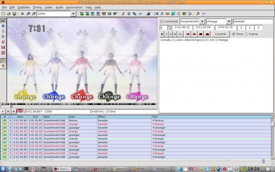
Task: Toggle the Comment checkbox
Action: coord(162,21)
